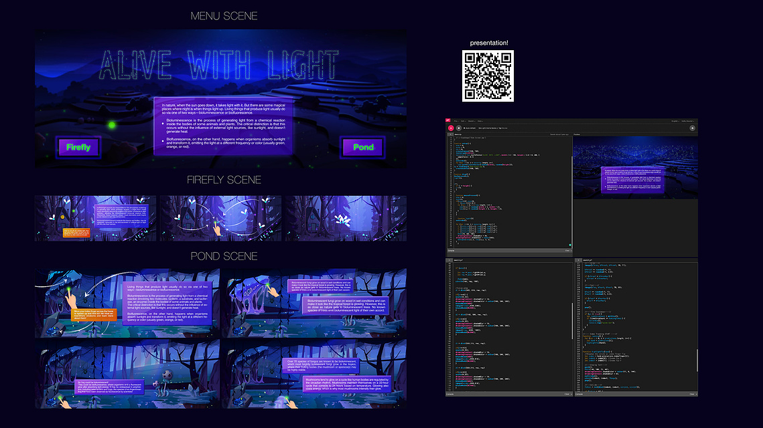The height and width of the screenshot is (428, 763).
Task: Open the File menu in the p5 editor
Action: coord(456,121)
